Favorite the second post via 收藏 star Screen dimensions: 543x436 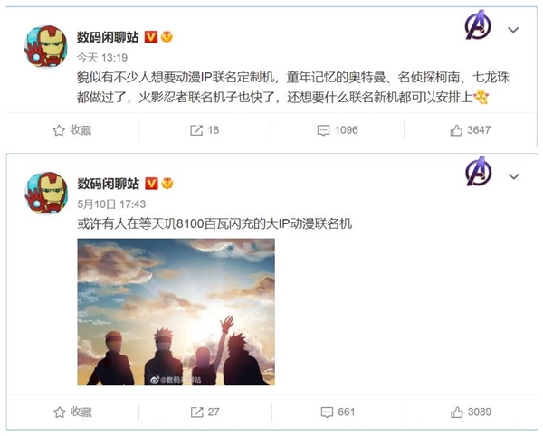tap(72, 412)
